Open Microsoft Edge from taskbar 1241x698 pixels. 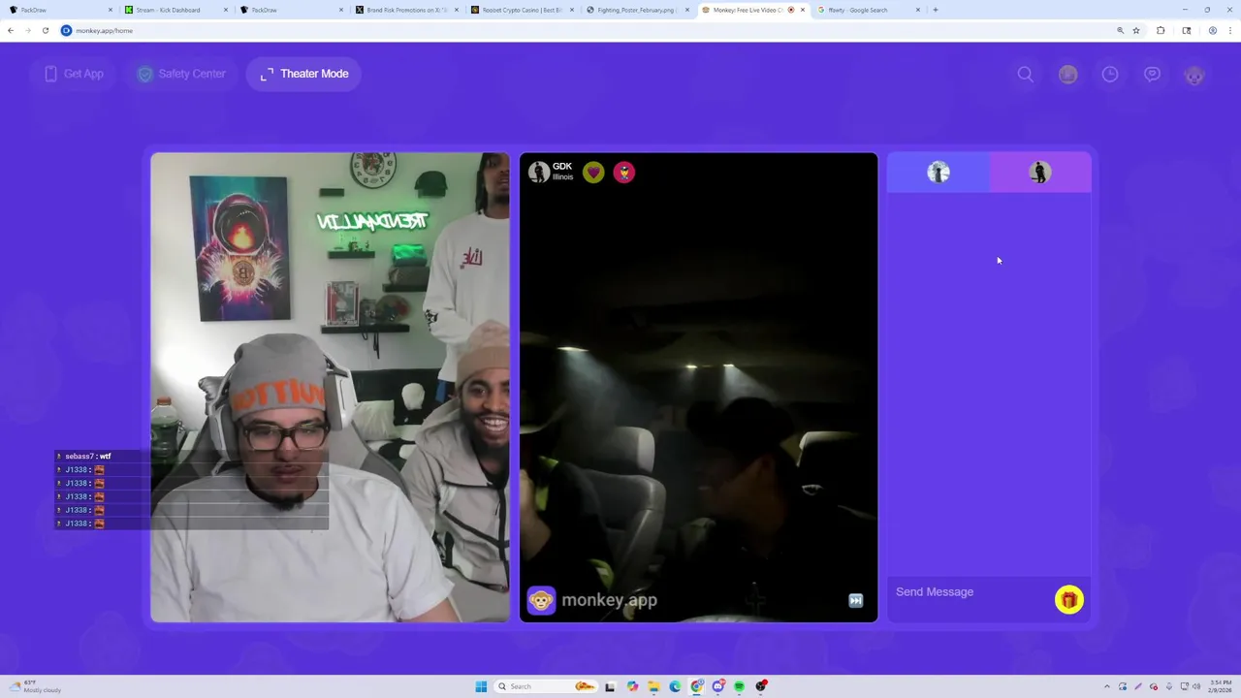[675, 686]
